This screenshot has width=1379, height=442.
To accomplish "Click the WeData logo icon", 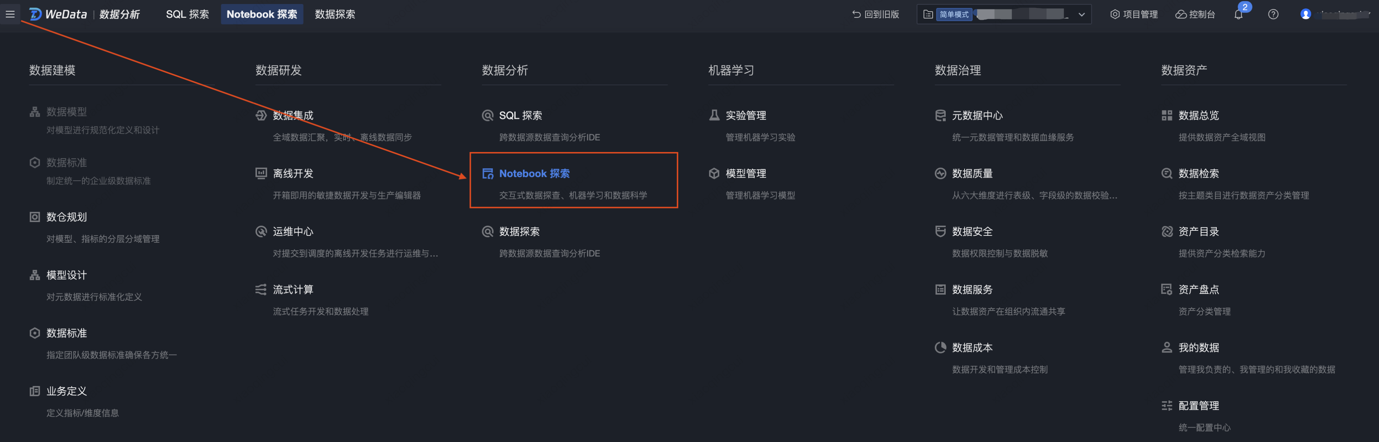I will (x=35, y=14).
